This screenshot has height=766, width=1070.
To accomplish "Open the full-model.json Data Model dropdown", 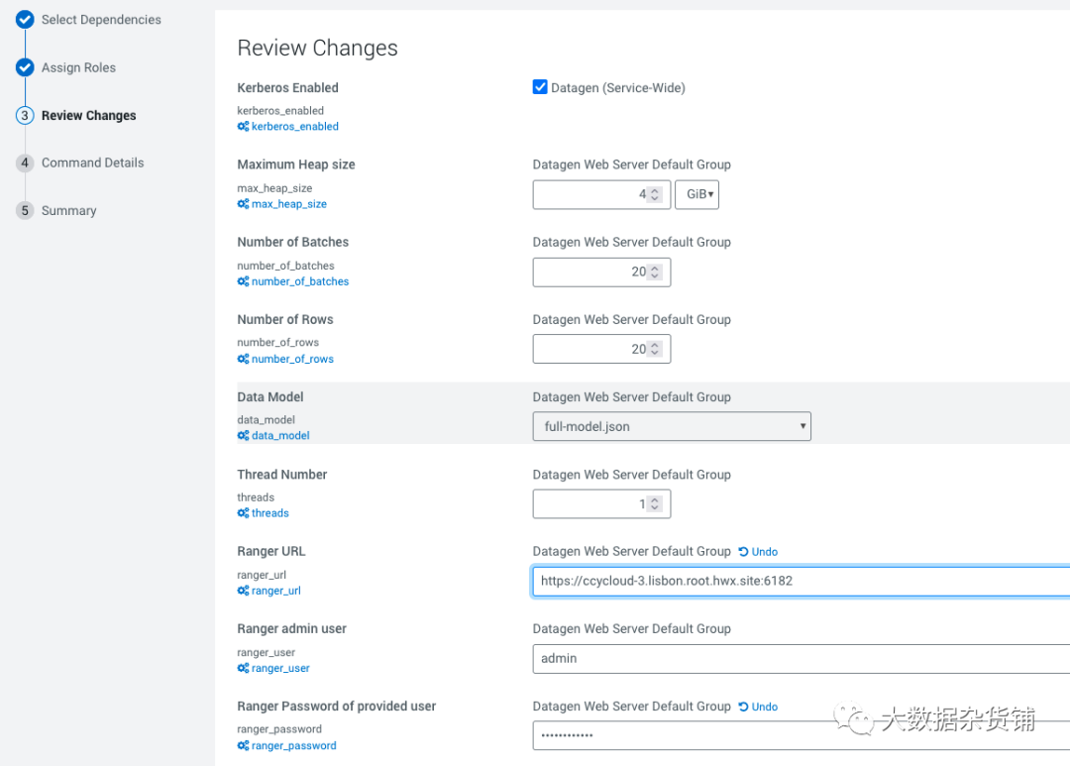I will click(x=672, y=427).
